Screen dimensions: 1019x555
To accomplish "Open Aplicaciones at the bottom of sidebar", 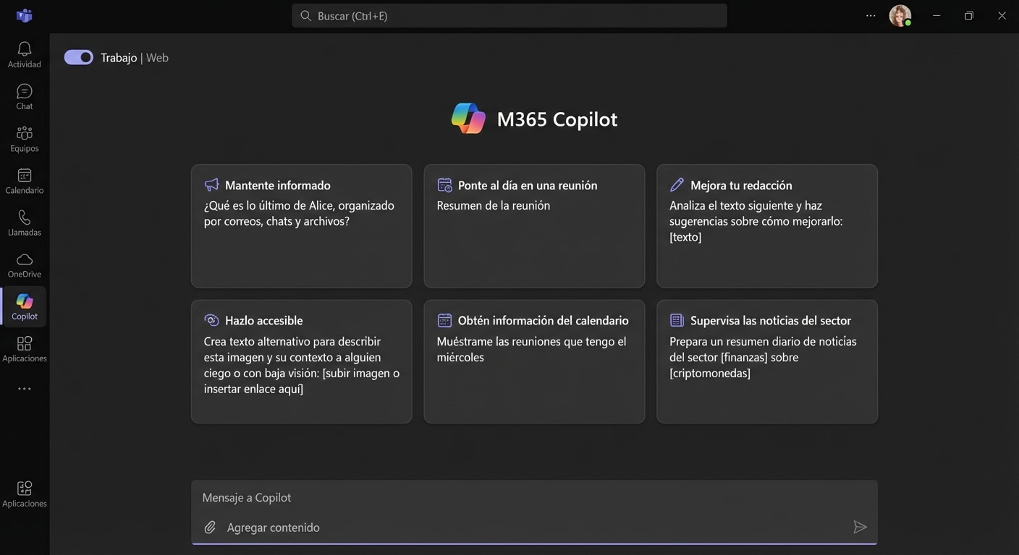I will click(x=24, y=491).
